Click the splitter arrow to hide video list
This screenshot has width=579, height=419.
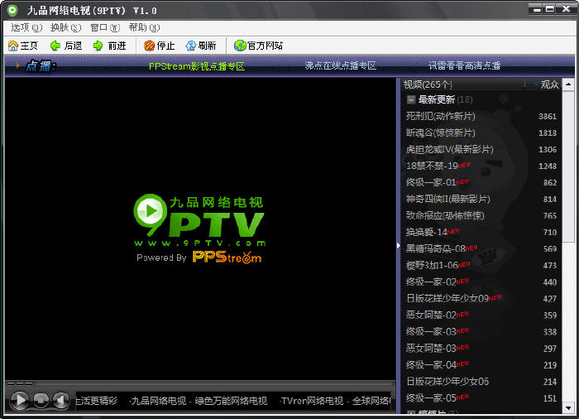(399, 247)
